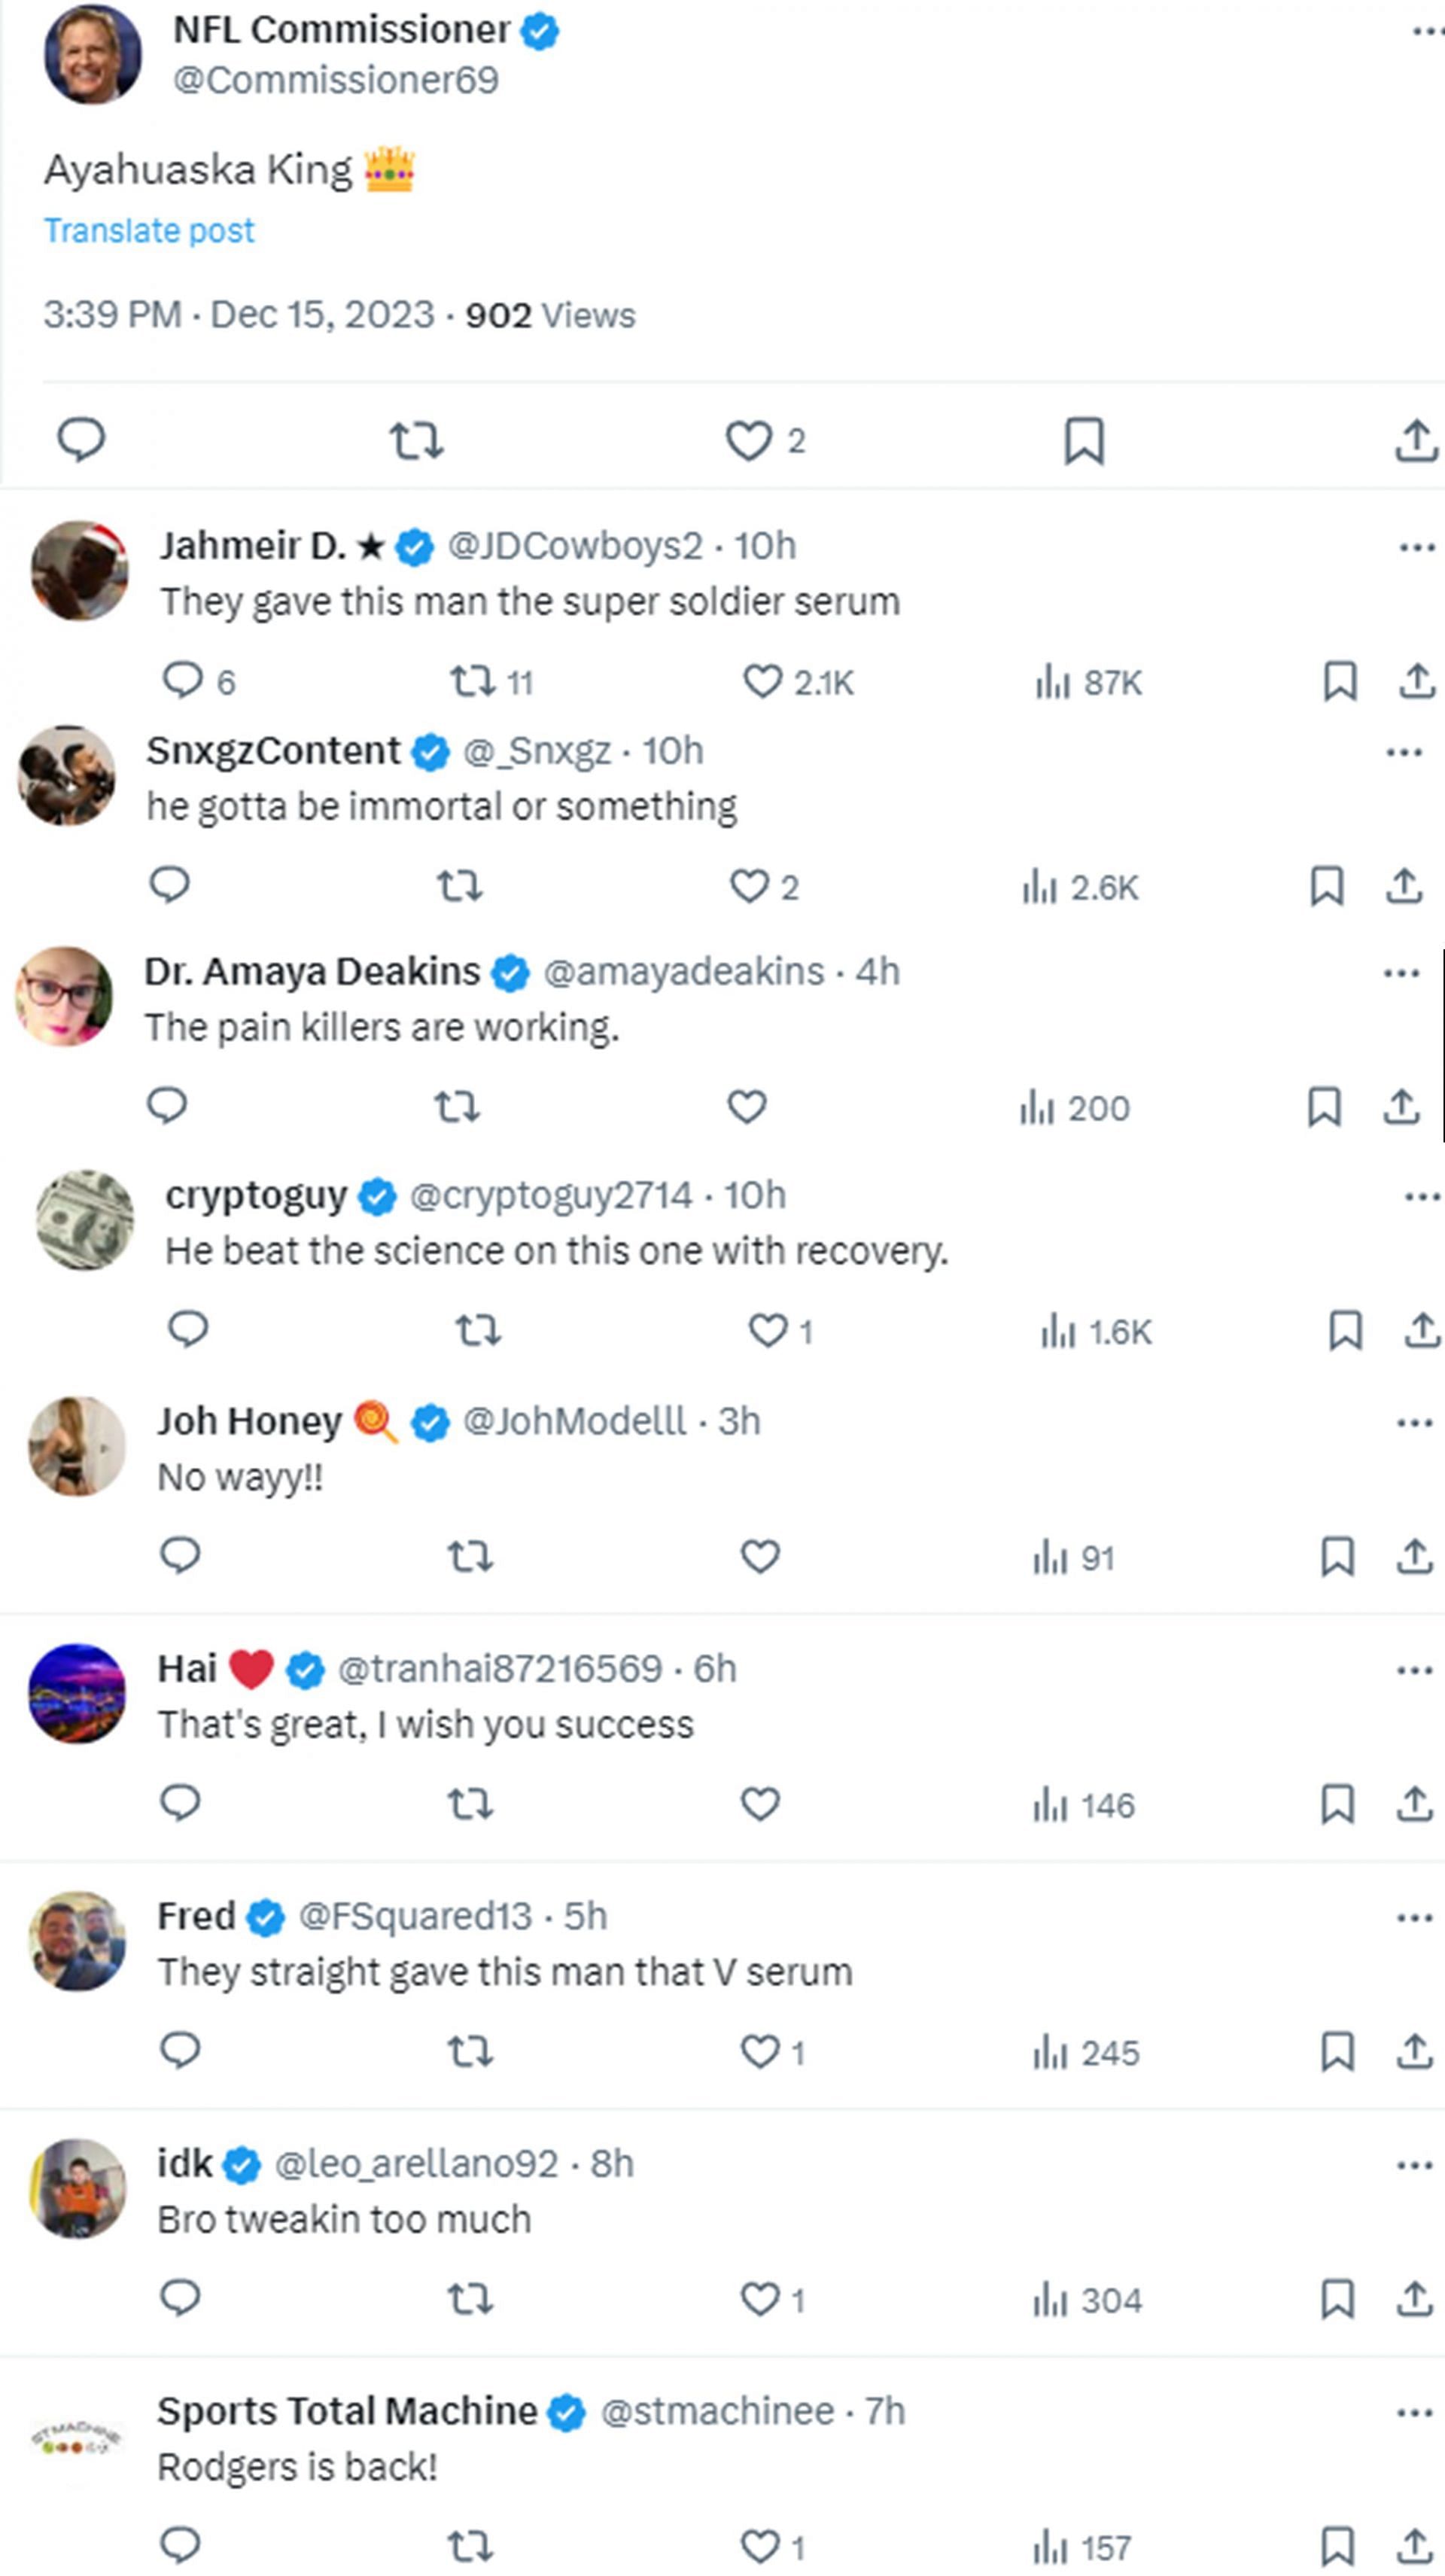
Task: Like the NFL Commissioner's main post
Action: click(x=749, y=440)
